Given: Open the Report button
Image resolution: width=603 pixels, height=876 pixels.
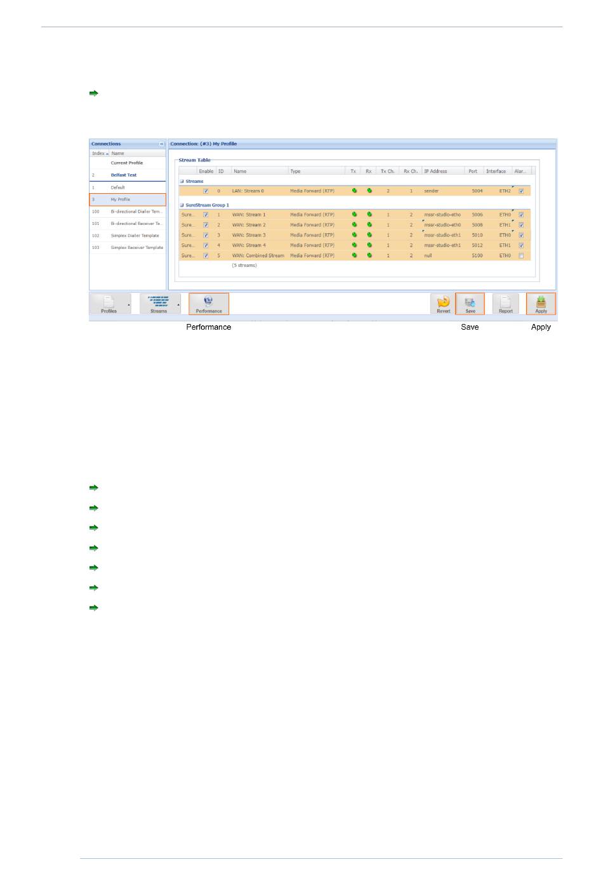Looking at the screenshot, I should tap(506, 304).
